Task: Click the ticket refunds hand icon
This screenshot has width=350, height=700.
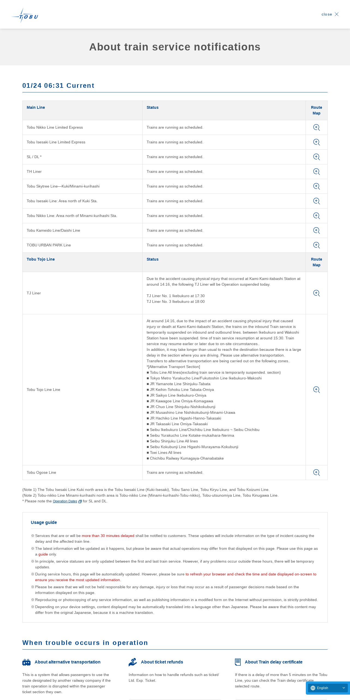Action: [133, 662]
